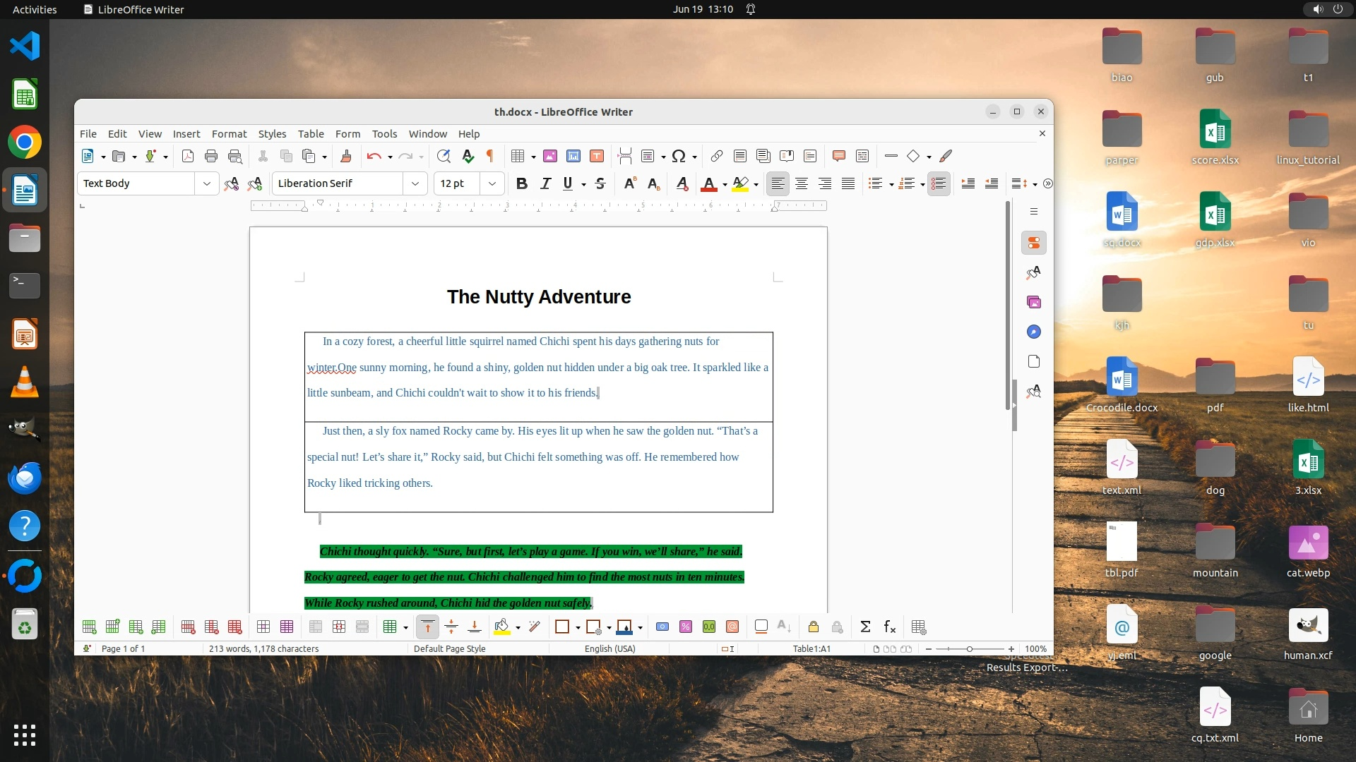Expand the Paragraph Style dropdown
This screenshot has height=762, width=1356.
pos(207,183)
